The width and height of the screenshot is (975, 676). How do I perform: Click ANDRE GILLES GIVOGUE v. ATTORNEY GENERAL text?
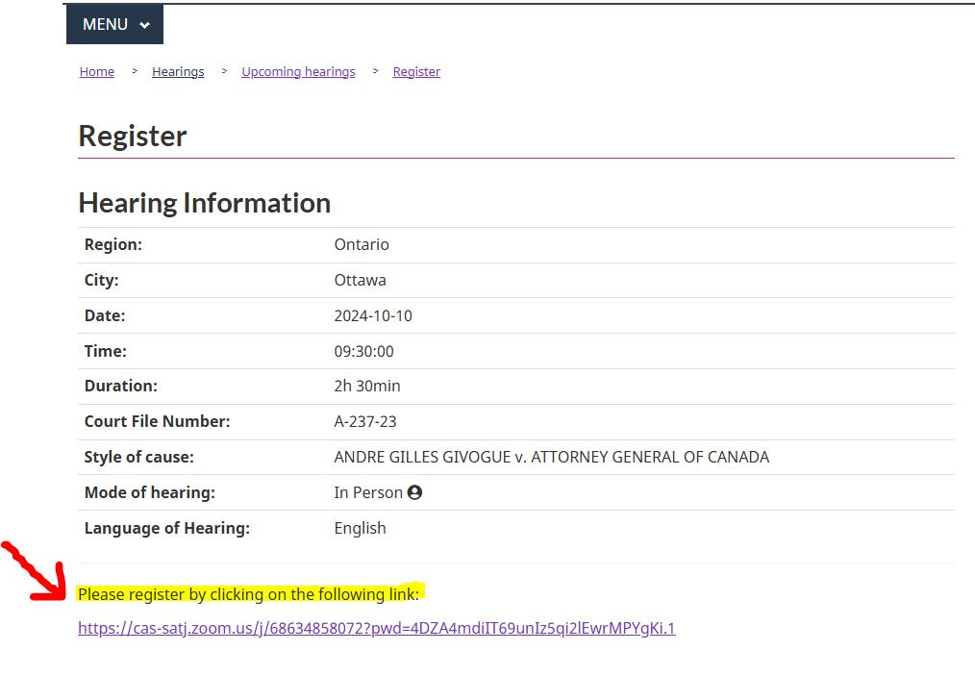552,457
